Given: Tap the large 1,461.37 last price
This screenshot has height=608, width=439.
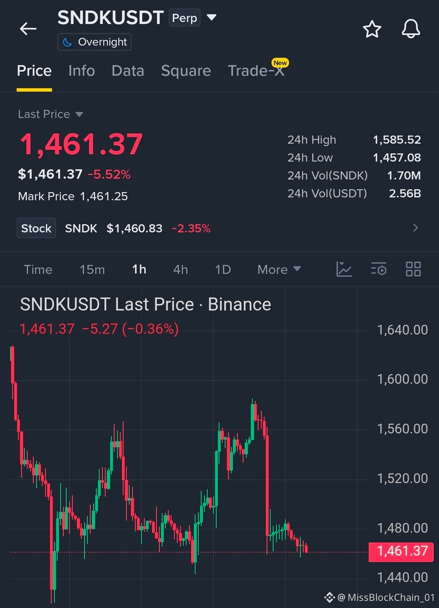Looking at the screenshot, I should tap(81, 144).
